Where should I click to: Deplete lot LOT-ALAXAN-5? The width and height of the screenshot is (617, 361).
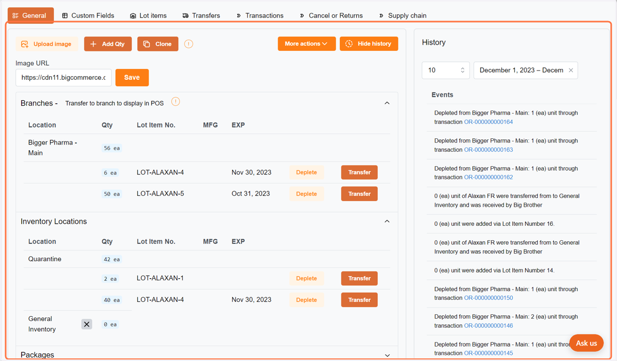tap(306, 194)
